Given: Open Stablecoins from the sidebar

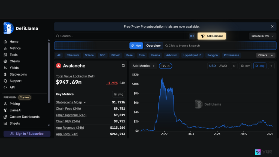Looking at the screenshot, I should pyautogui.click(x=18, y=74).
